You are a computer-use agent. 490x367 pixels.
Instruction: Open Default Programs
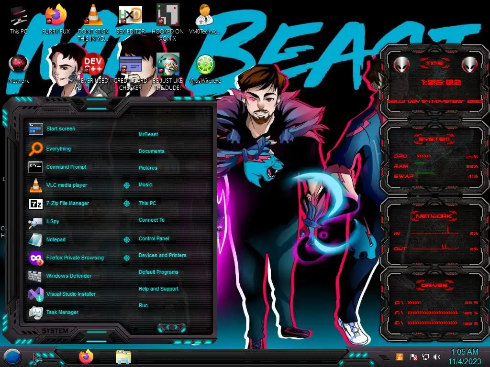(x=158, y=272)
